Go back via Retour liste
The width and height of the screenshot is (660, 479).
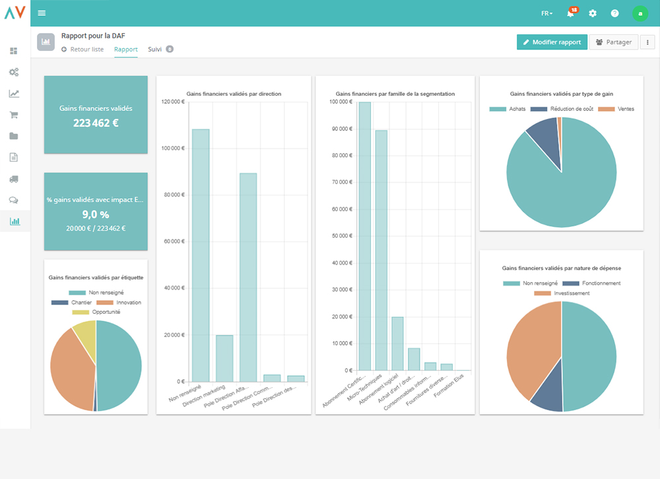[82, 50]
